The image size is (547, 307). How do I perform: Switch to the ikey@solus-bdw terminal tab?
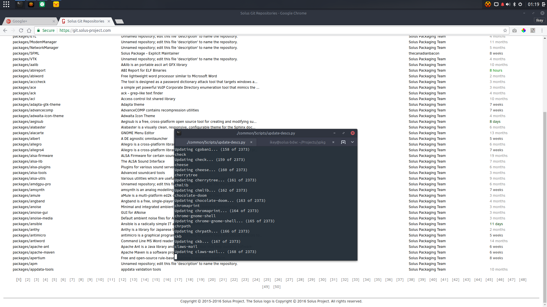297,142
